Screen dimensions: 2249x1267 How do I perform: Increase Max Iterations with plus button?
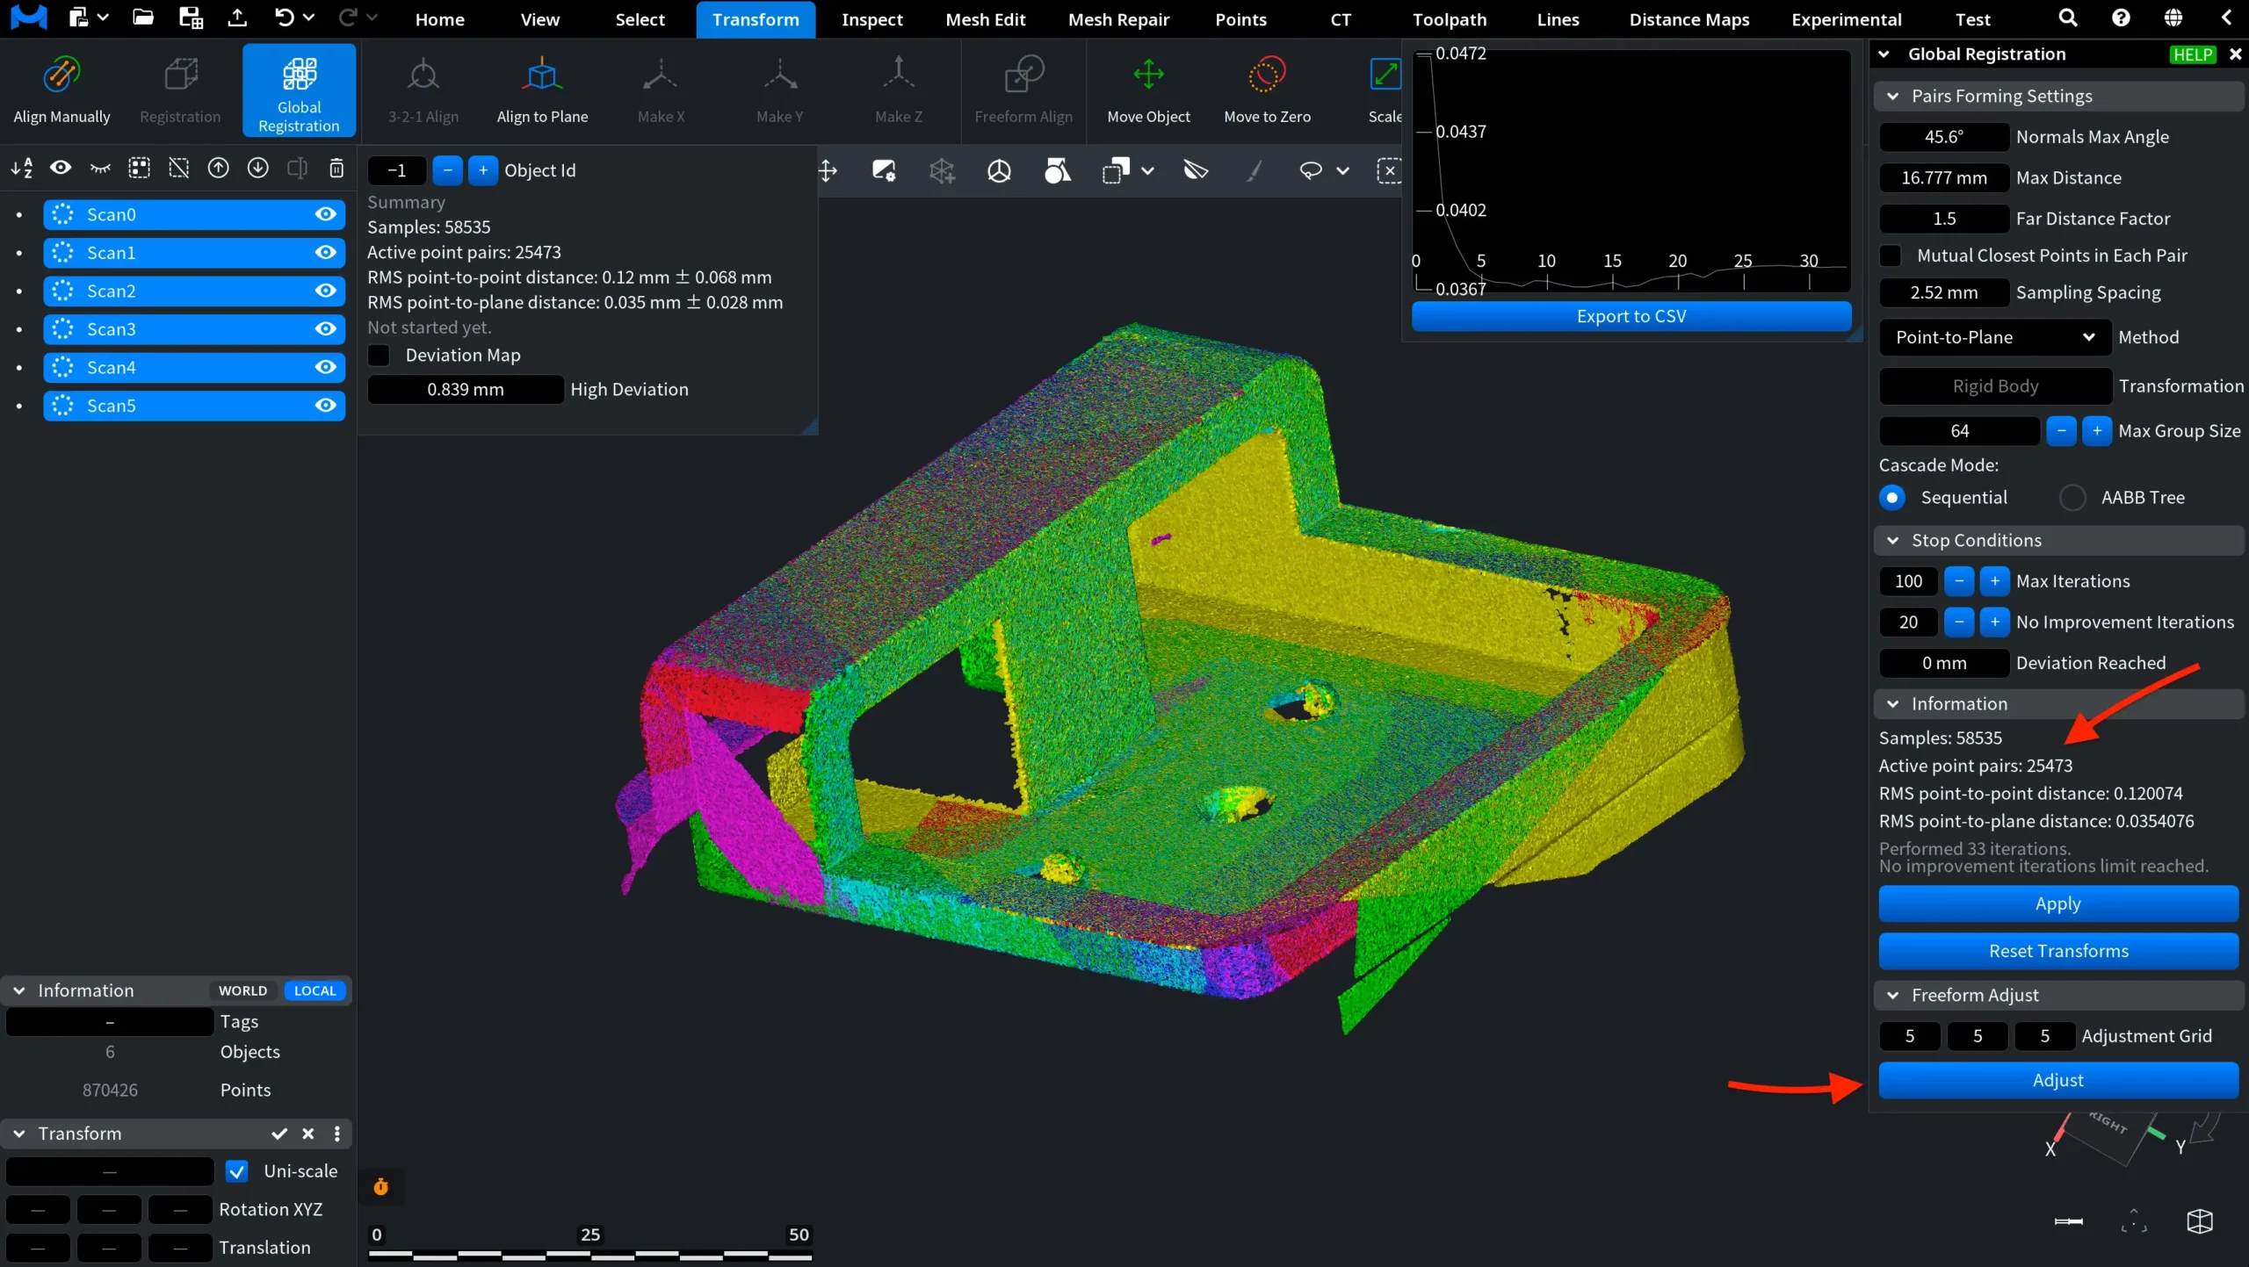point(1995,581)
